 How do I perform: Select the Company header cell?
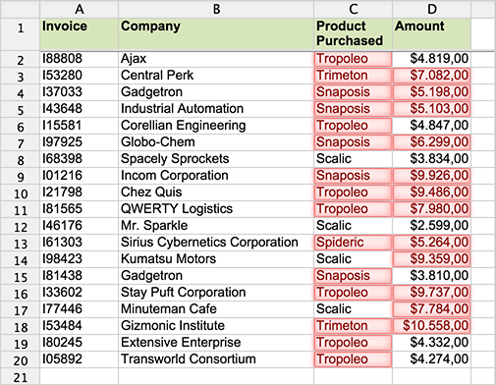tap(216, 34)
